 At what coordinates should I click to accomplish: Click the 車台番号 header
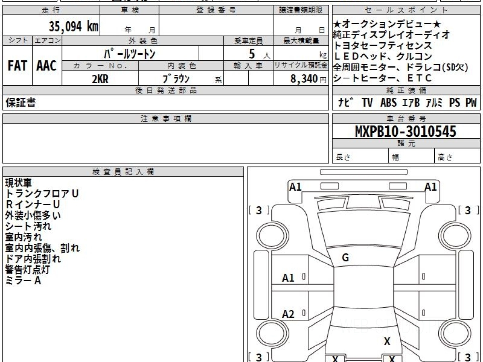(406, 119)
